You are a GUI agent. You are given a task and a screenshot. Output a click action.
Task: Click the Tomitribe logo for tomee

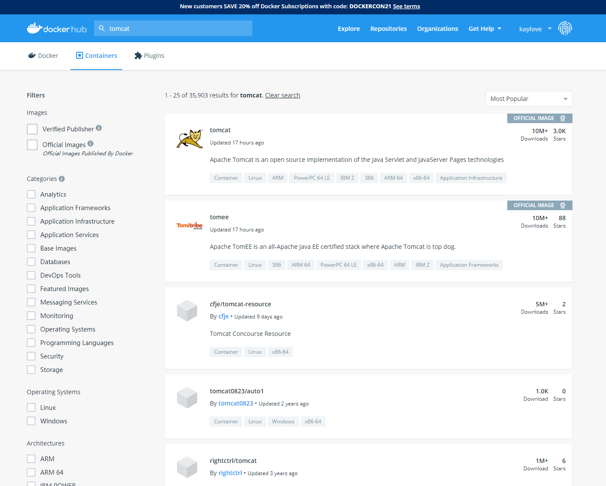(x=190, y=225)
